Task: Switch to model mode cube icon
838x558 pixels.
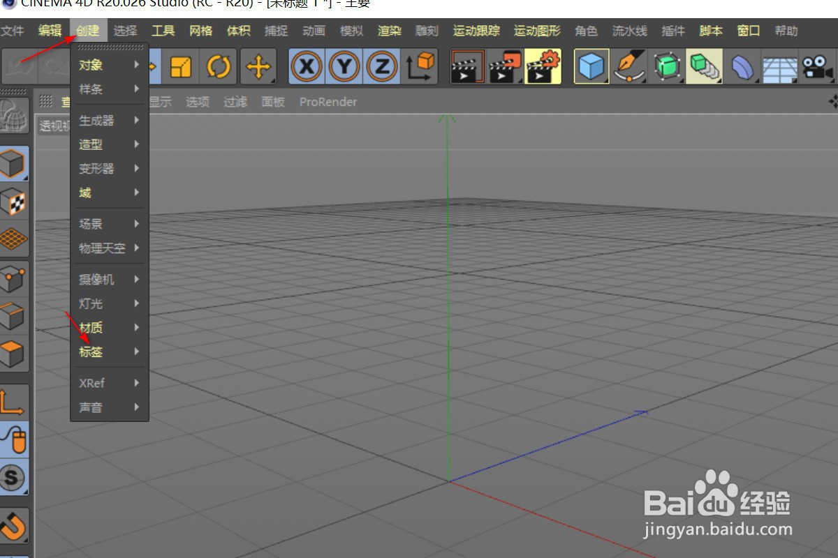Action: [x=13, y=165]
